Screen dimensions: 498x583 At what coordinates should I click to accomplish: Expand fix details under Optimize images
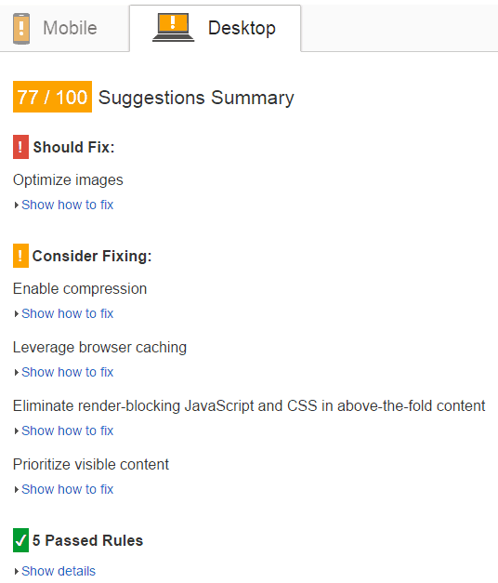tap(67, 205)
